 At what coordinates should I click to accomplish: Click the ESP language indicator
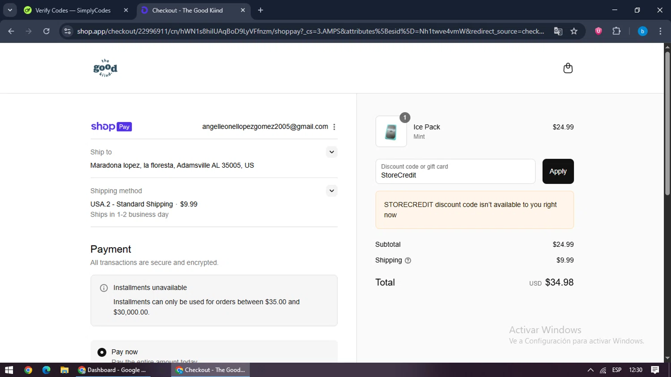tap(617, 370)
